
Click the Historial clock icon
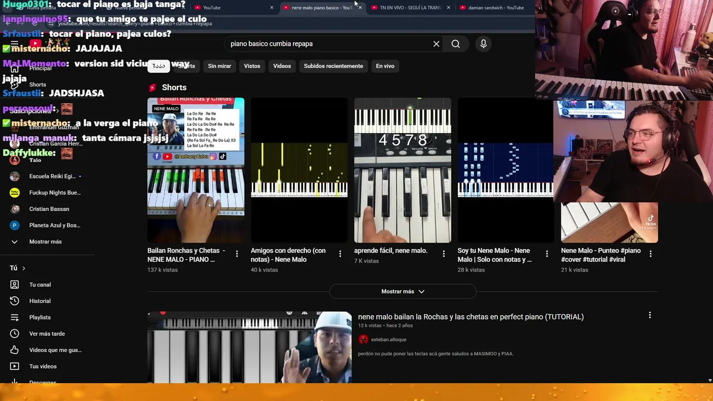[x=14, y=301]
